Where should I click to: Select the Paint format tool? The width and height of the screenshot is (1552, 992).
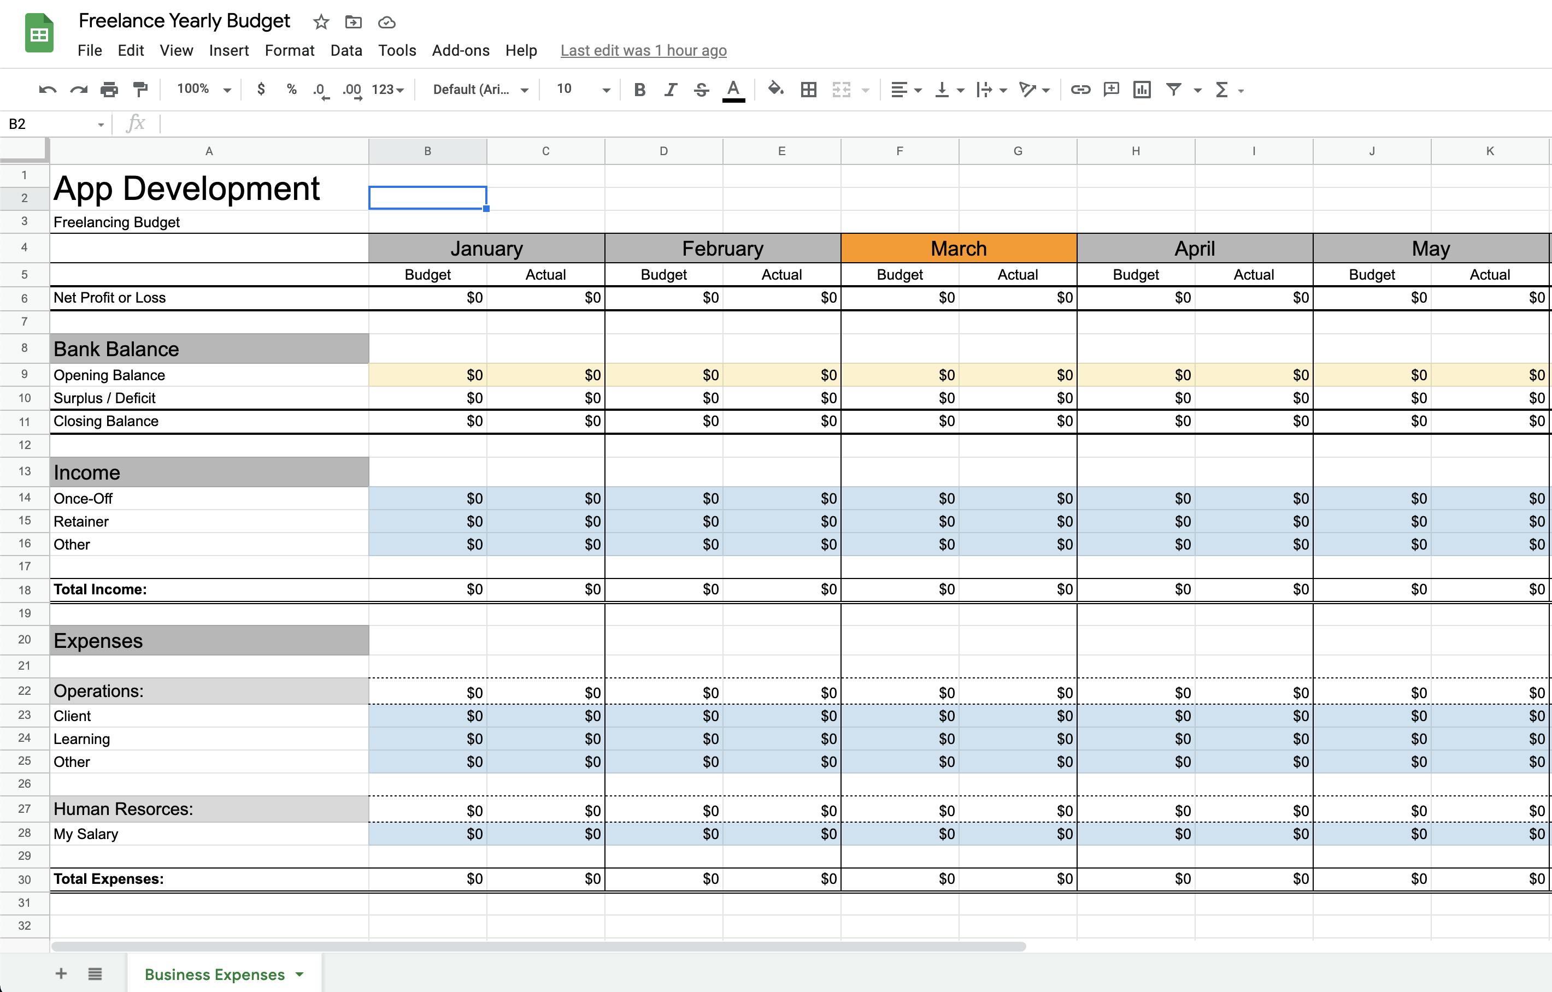(140, 90)
